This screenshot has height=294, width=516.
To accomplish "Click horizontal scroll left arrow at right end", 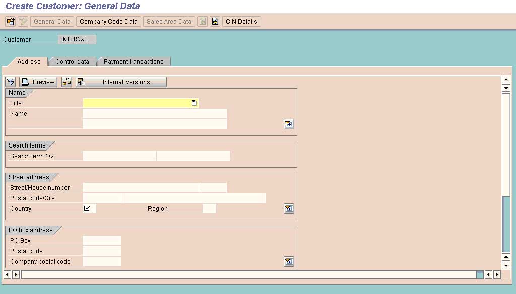I will (488, 274).
